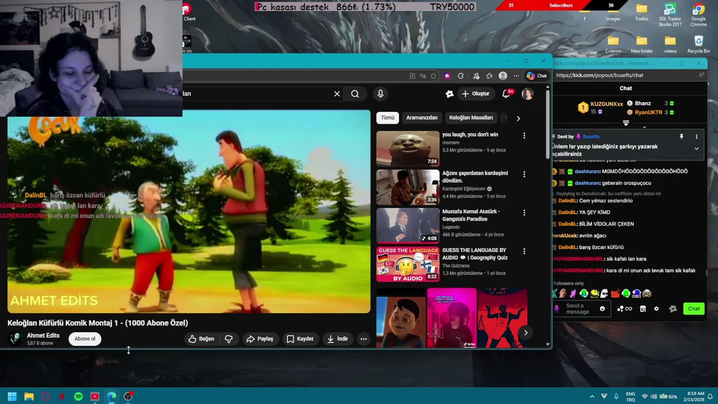Select the Tümü filter chip
The height and width of the screenshot is (404, 718).
tap(388, 118)
